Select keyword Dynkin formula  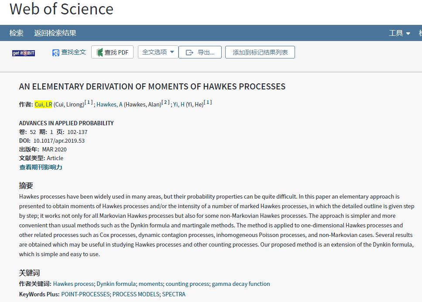pyautogui.click(x=116, y=284)
